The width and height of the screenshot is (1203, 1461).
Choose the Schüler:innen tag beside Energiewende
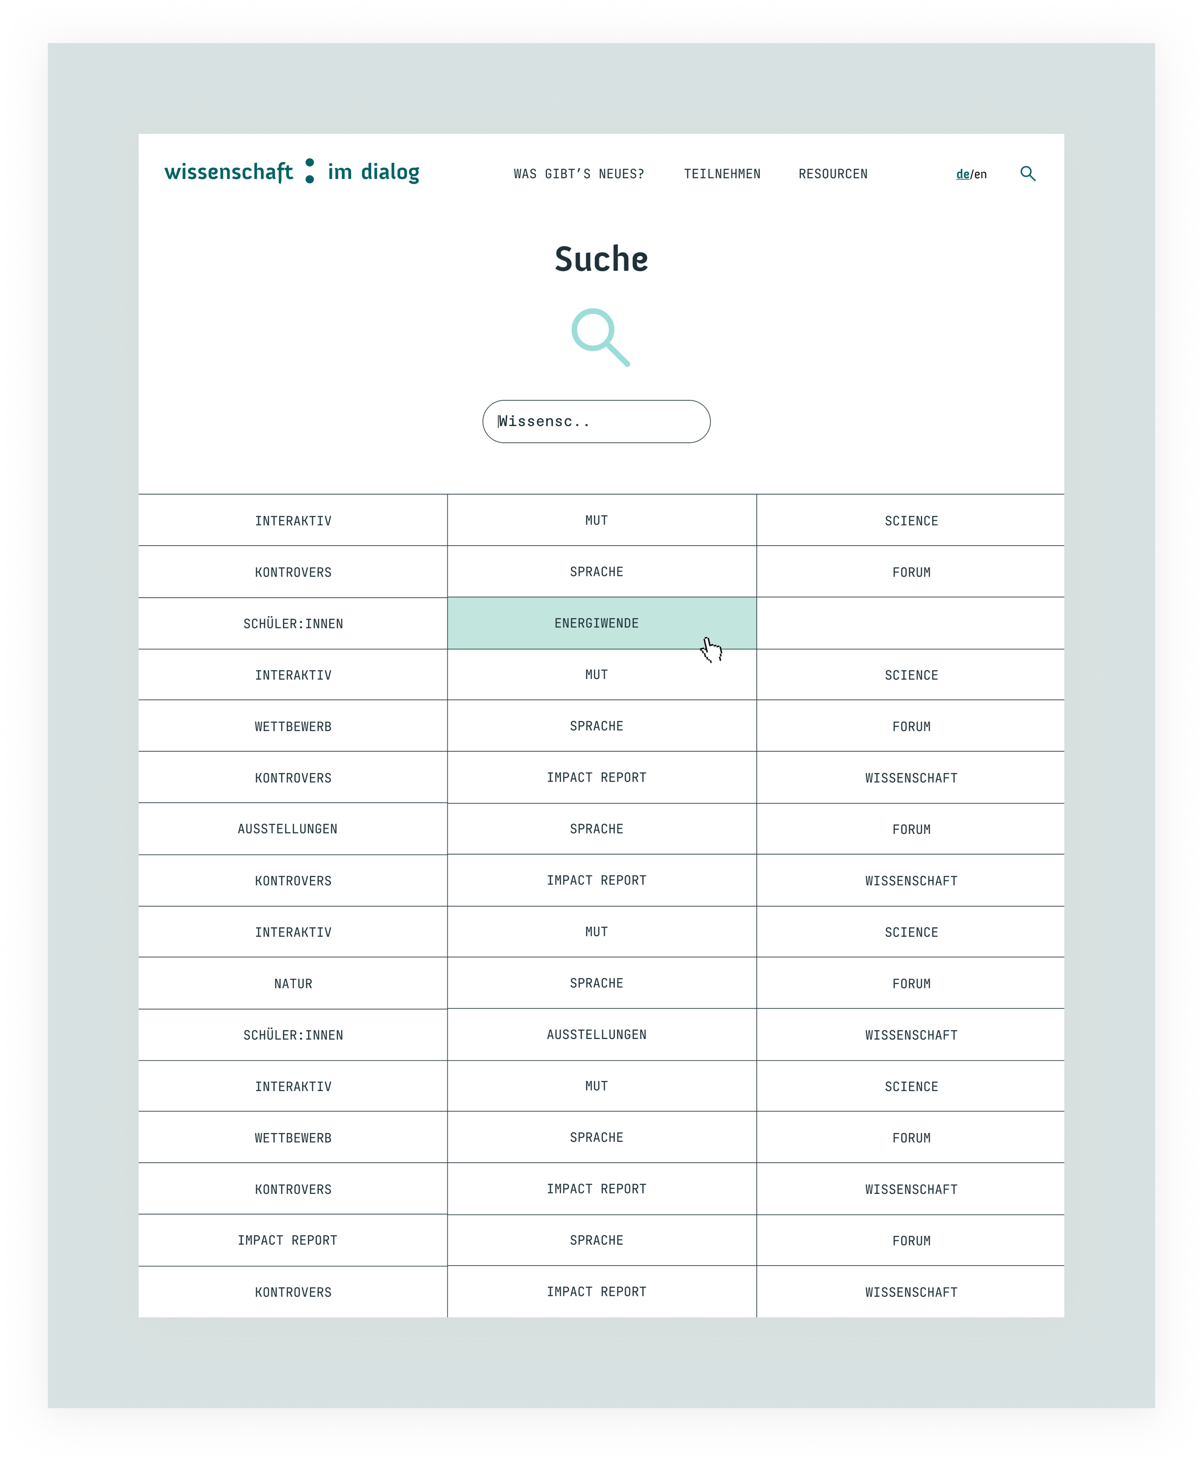(x=293, y=624)
